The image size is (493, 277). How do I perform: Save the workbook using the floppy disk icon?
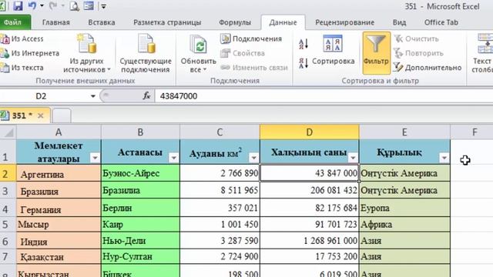click(x=18, y=5)
